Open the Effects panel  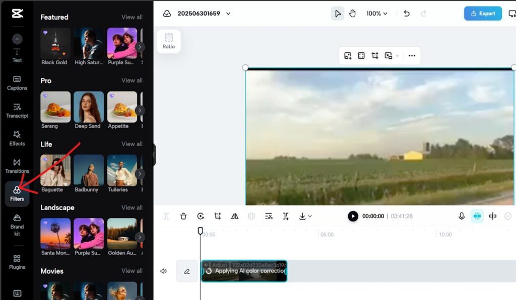17,138
